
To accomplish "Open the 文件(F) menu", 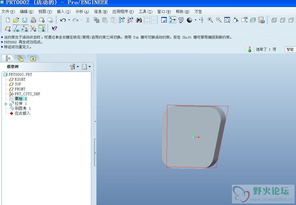I will pyautogui.click(x=8, y=12).
